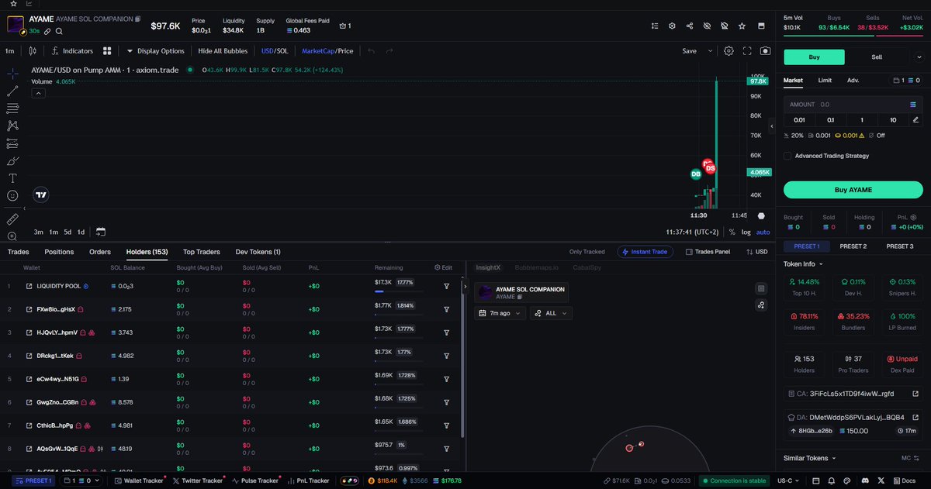Collapse the volume indicator panel arrow
This screenshot has width=931, height=489.
pos(38,93)
